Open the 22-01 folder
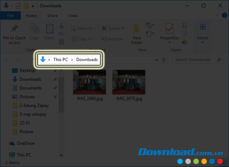Viewport: 229px width, 167px height. tap(25, 123)
